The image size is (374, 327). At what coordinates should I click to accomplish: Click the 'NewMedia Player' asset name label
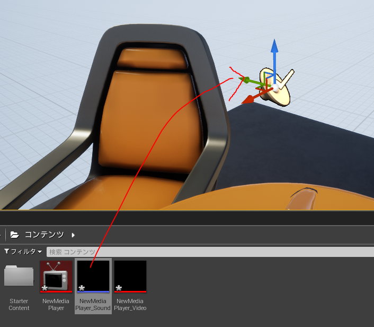pyautogui.click(x=56, y=305)
